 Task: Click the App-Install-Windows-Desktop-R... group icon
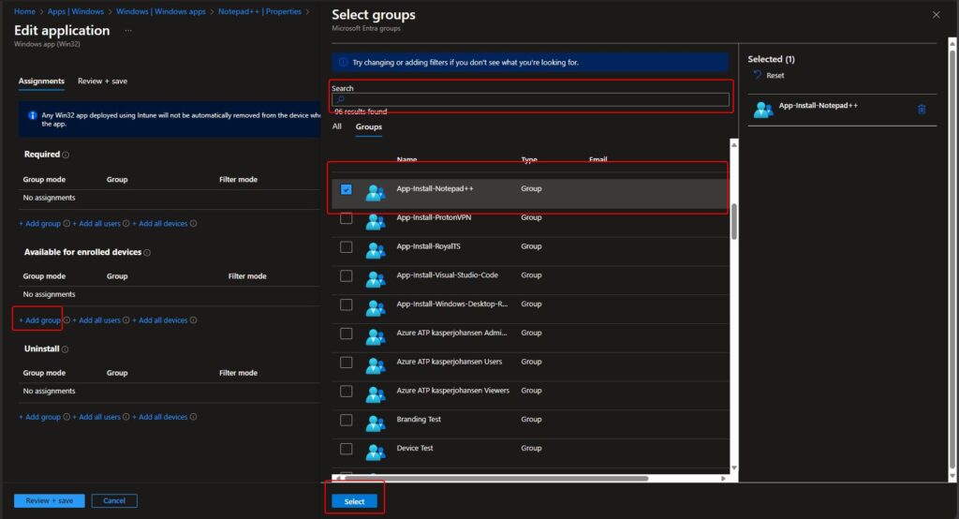(x=376, y=308)
